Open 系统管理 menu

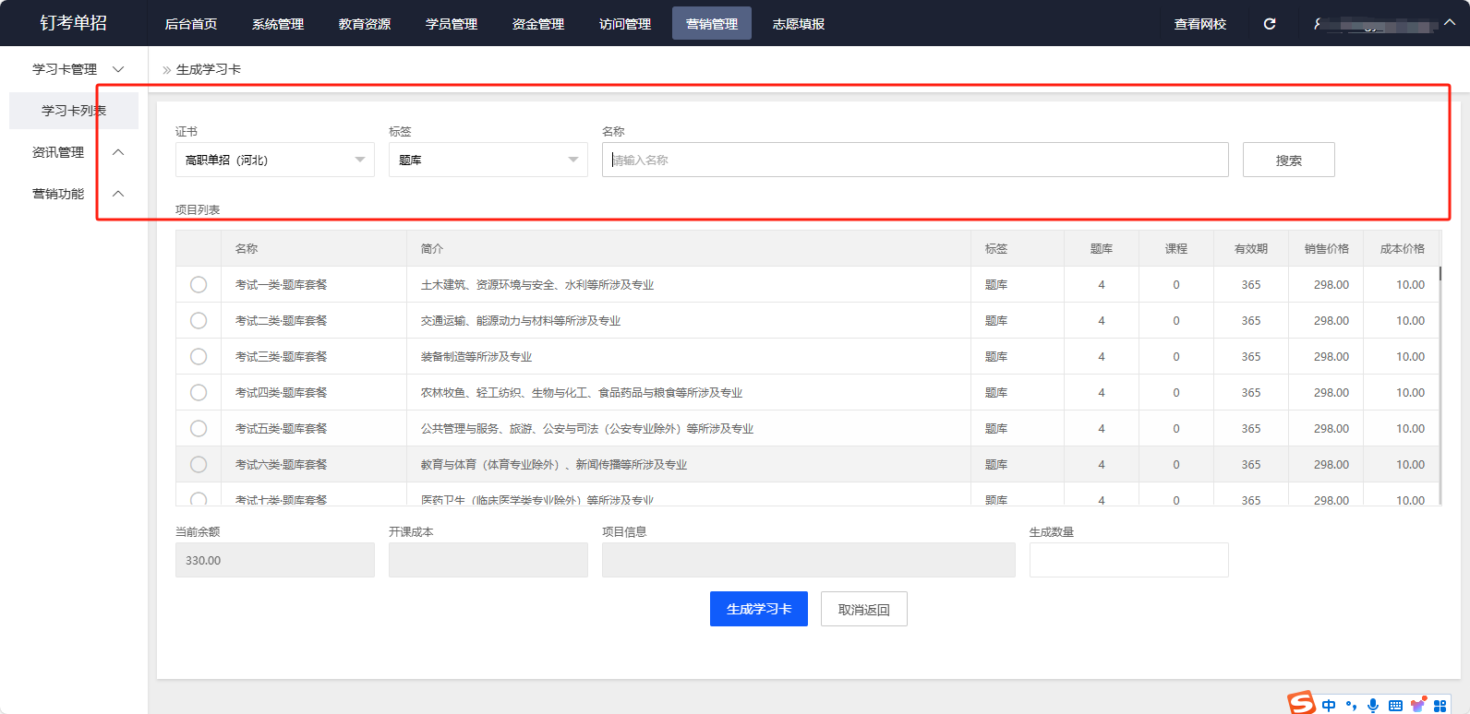[278, 24]
